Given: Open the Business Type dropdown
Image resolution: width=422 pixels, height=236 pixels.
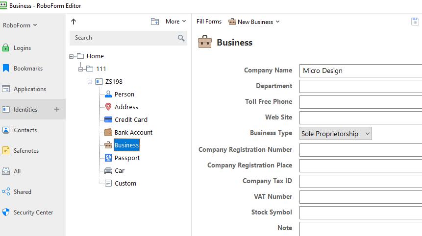Looking at the screenshot, I should tap(336, 134).
